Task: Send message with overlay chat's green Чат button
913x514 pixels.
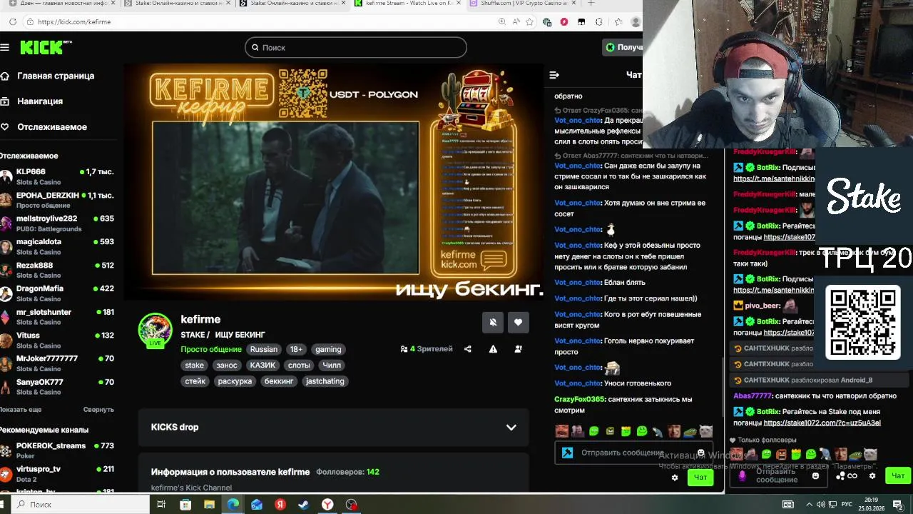Action: tap(898, 475)
